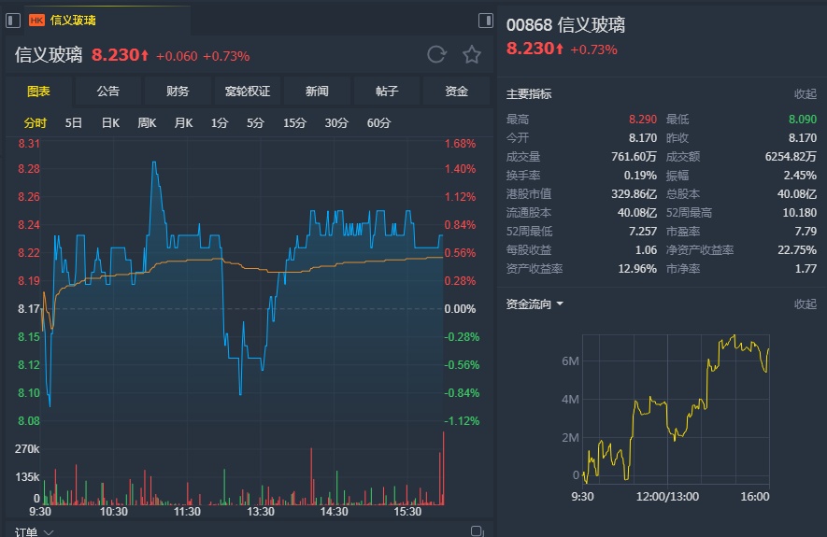The width and height of the screenshot is (827, 537).
Task: Select the 5日 chart period
Action: tap(74, 122)
